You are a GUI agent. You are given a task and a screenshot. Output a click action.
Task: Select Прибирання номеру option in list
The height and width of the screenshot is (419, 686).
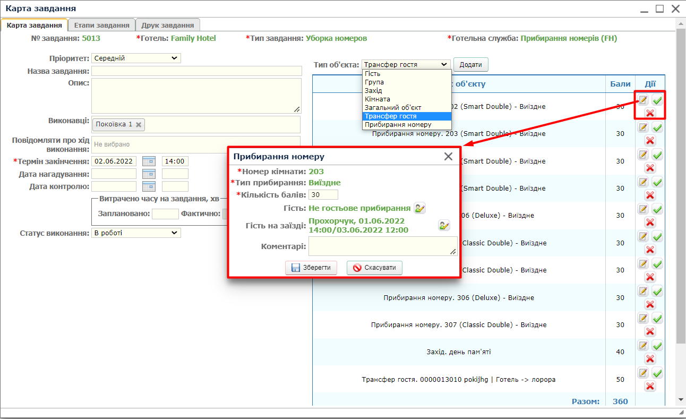398,124
